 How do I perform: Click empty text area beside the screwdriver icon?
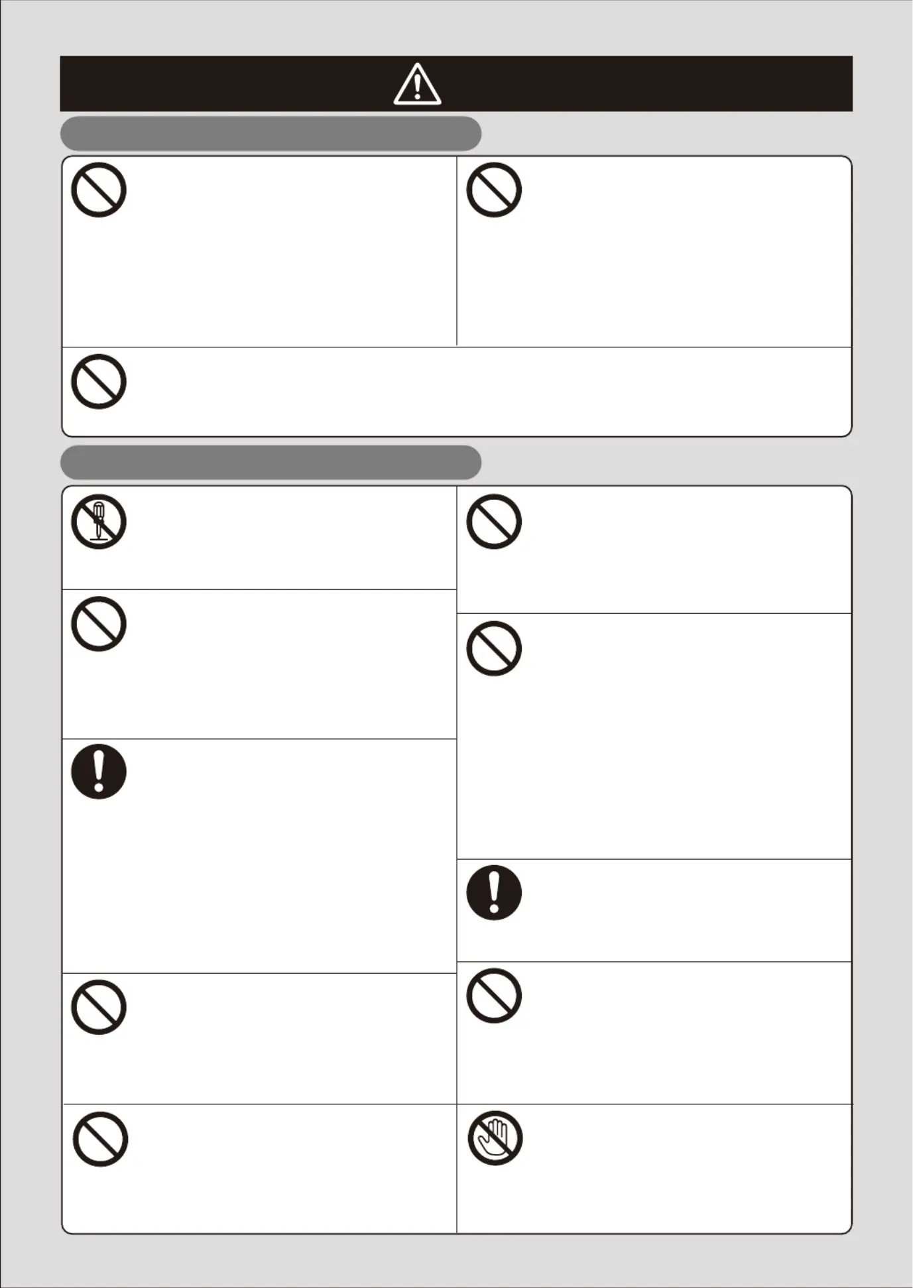click(x=288, y=538)
